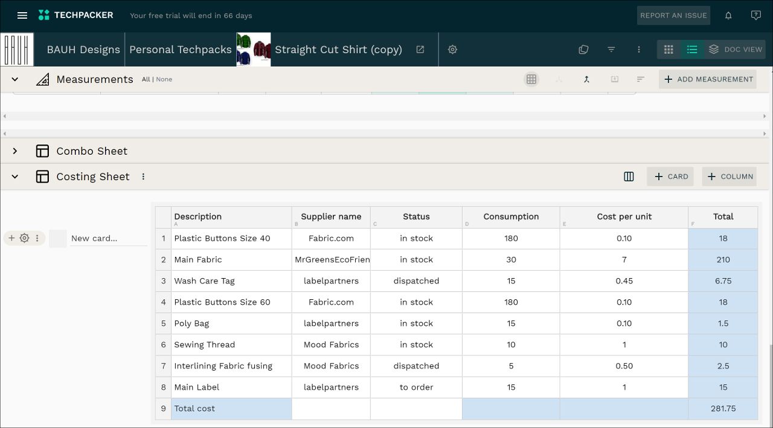
Task: Click BAUH Designs breadcrumb
Action: click(83, 50)
